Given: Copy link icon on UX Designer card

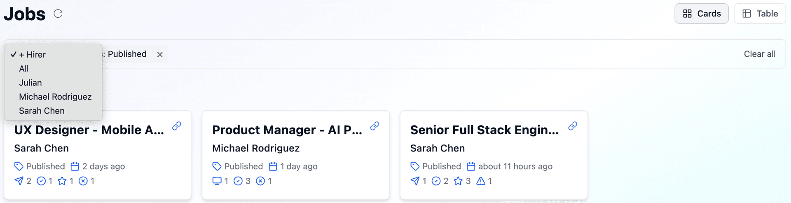Looking at the screenshot, I should [x=177, y=126].
